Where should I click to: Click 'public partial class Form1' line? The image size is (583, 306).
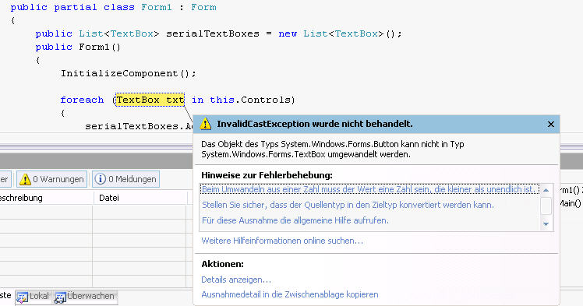[113, 8]
